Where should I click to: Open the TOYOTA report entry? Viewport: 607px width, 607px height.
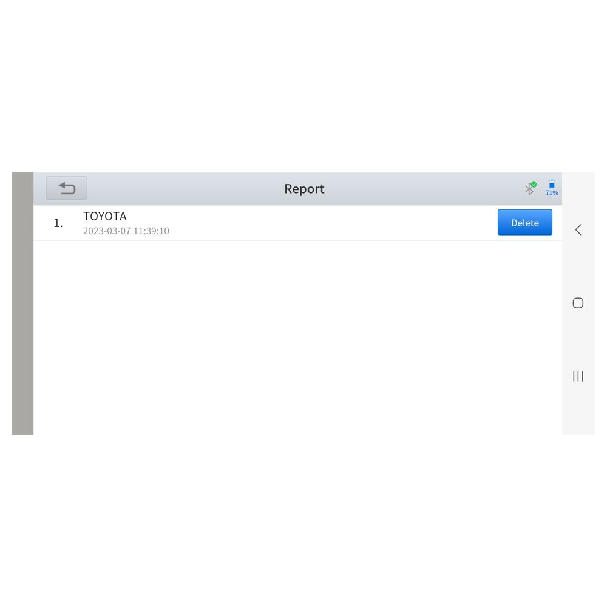pos(105,216)
